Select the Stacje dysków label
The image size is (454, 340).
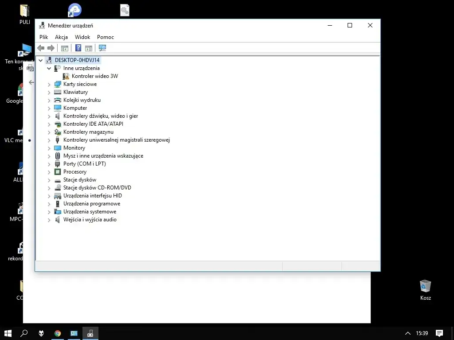(80, 180)
